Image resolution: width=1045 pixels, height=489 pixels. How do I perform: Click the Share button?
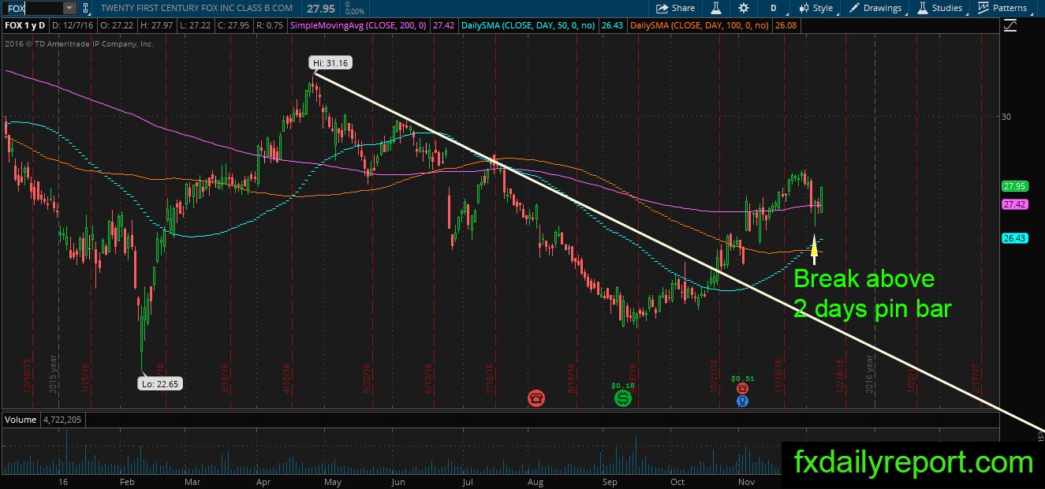click(x=677, y=8)
